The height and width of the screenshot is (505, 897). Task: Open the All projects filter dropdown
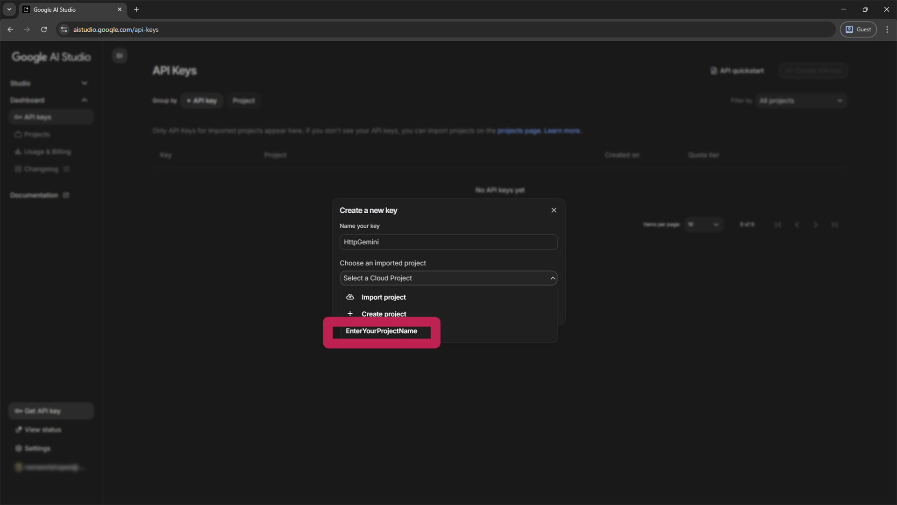[x=801, y=101]
